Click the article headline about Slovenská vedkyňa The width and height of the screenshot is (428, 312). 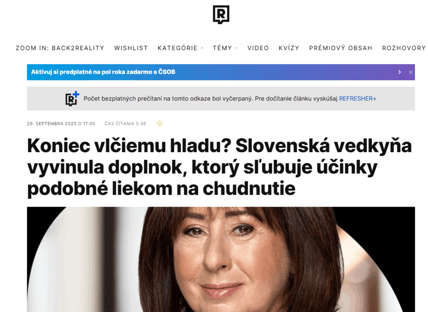[219, 167]
